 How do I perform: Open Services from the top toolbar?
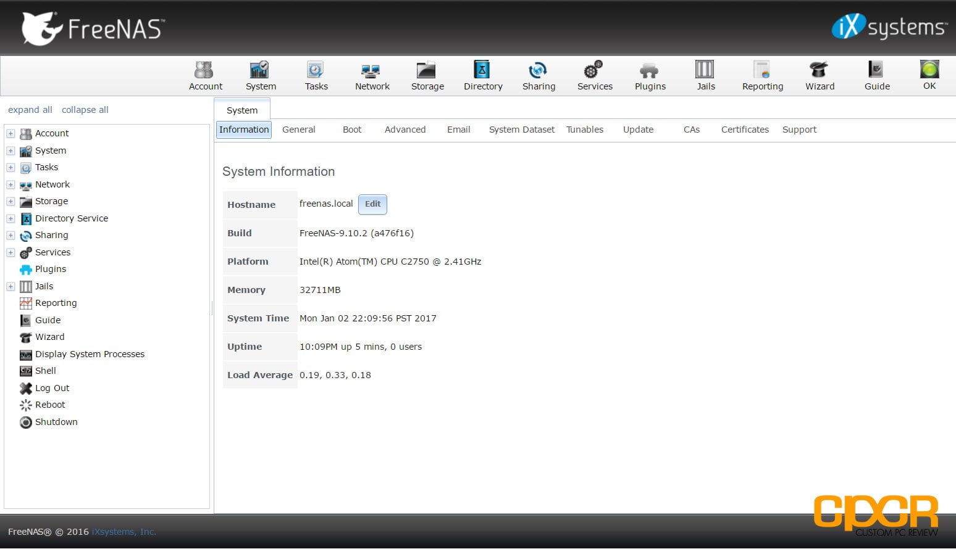[595, 76]
